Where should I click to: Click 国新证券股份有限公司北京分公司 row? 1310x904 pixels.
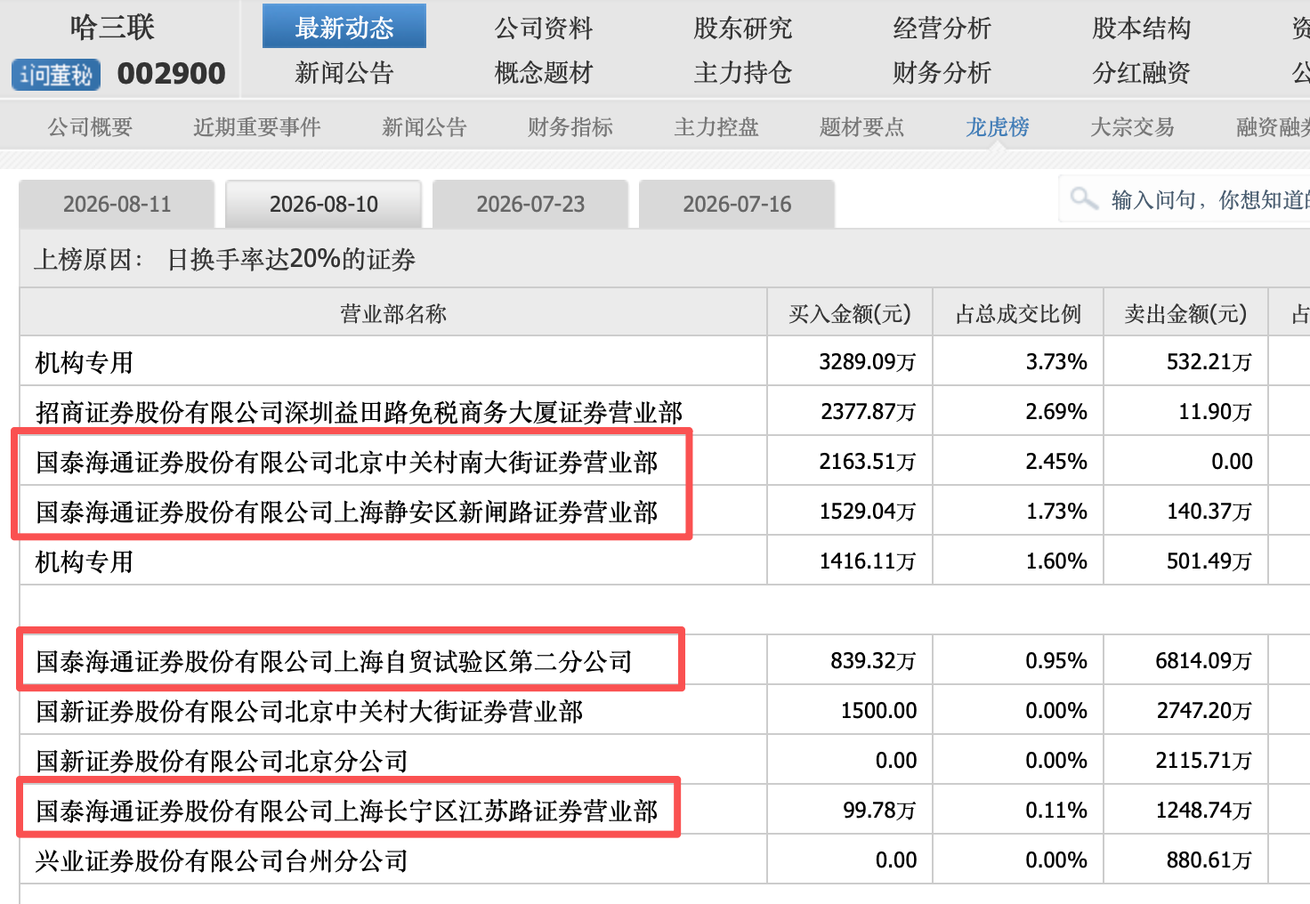click(222, 761)
